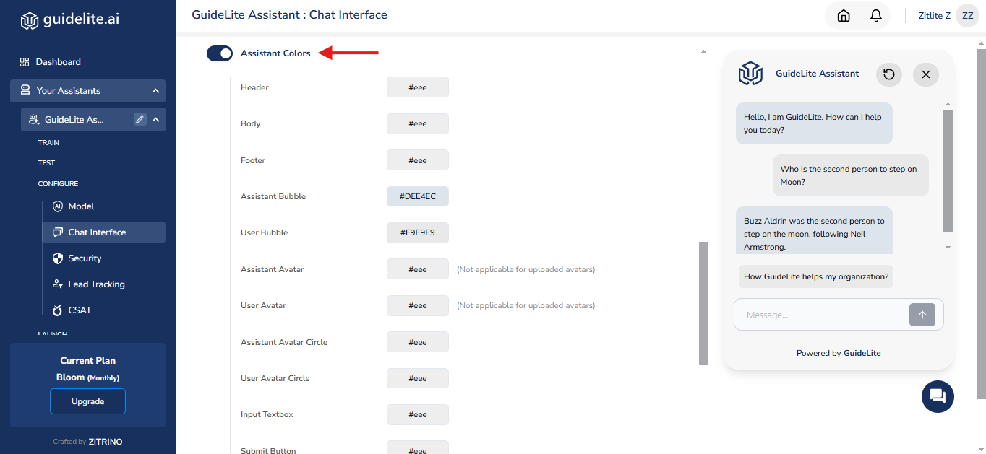Click the Model AI shield icon
The image size is (986, 454).
pyautogui.click(x=58, y=206)
